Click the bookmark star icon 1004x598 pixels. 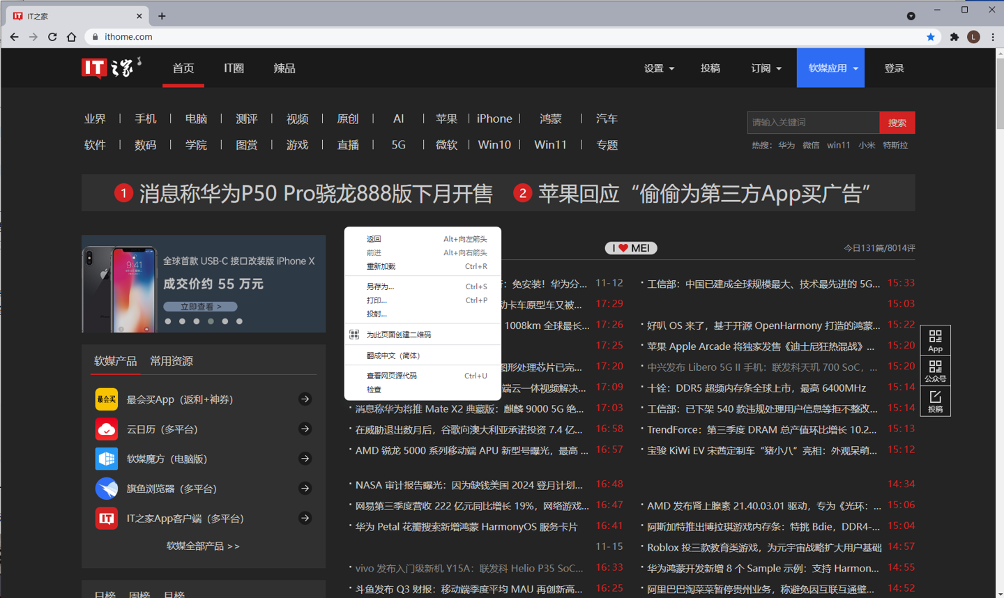tap(930, 37)
